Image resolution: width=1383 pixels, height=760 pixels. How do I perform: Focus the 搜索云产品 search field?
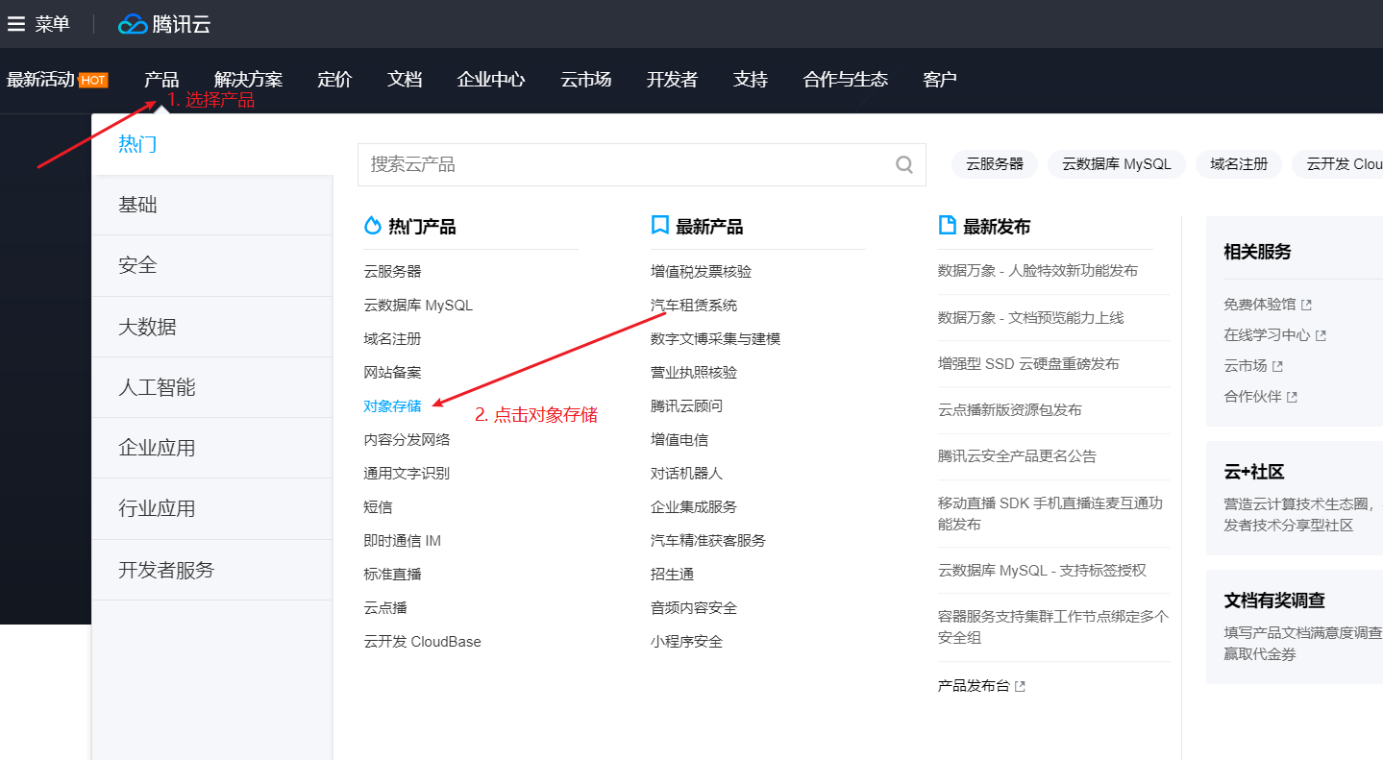tap(642, 164)
